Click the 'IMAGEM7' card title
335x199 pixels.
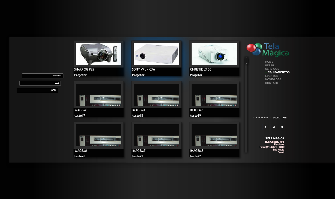(x=139, y=151)
